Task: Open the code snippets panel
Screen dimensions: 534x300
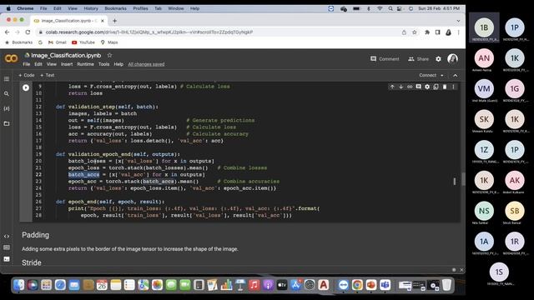Action: point(7,236)
